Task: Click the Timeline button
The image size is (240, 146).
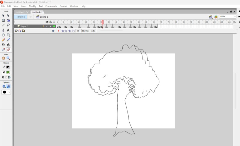Action: click(x=20, y=17)
